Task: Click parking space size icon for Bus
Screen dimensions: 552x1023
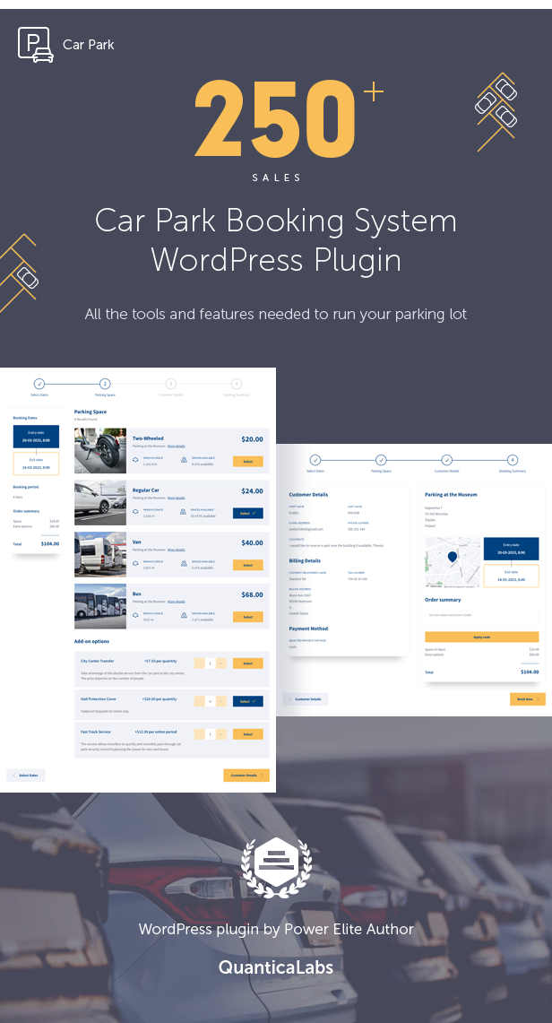Action: [135, 615]
